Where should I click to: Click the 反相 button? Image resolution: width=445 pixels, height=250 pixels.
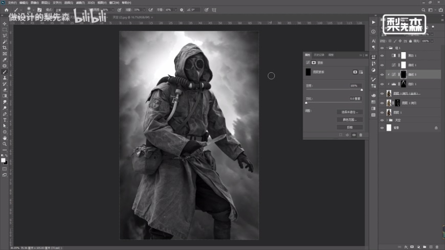pos(350,128)
